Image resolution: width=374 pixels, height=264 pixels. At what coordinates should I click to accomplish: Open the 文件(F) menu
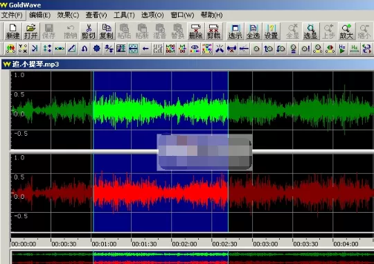point(12,15)
